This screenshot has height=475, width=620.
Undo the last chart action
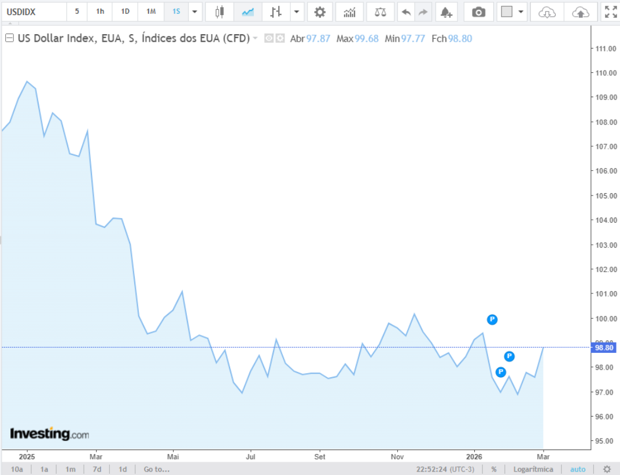pyautogui.click(x=406, y=12)
